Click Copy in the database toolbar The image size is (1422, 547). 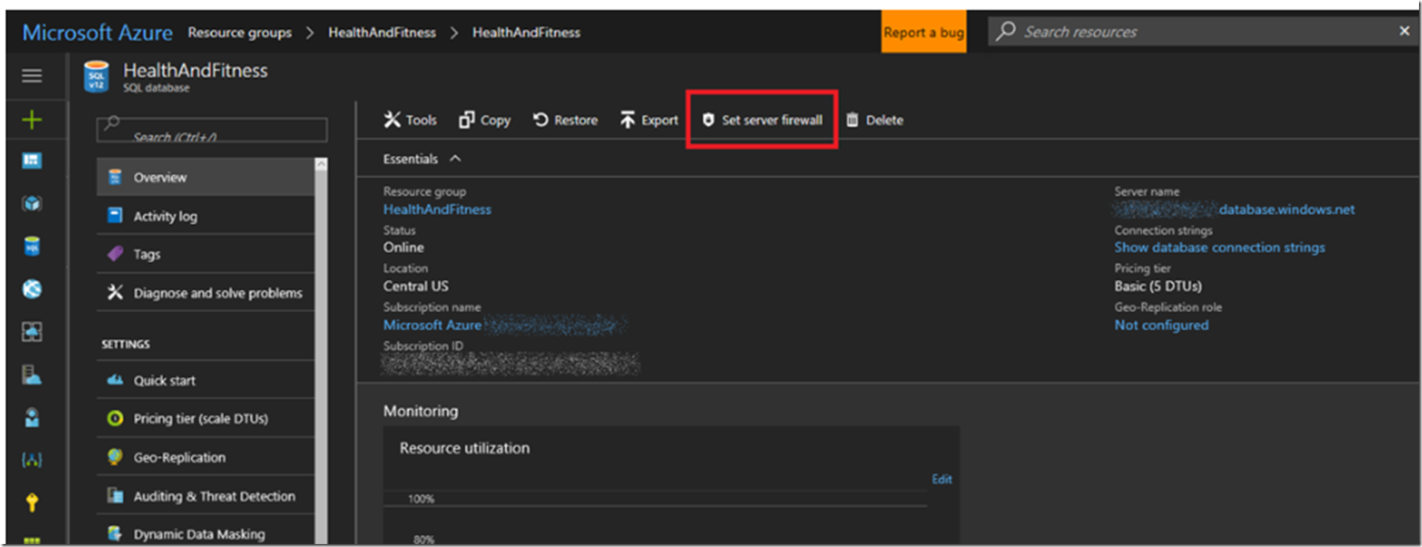485,120
